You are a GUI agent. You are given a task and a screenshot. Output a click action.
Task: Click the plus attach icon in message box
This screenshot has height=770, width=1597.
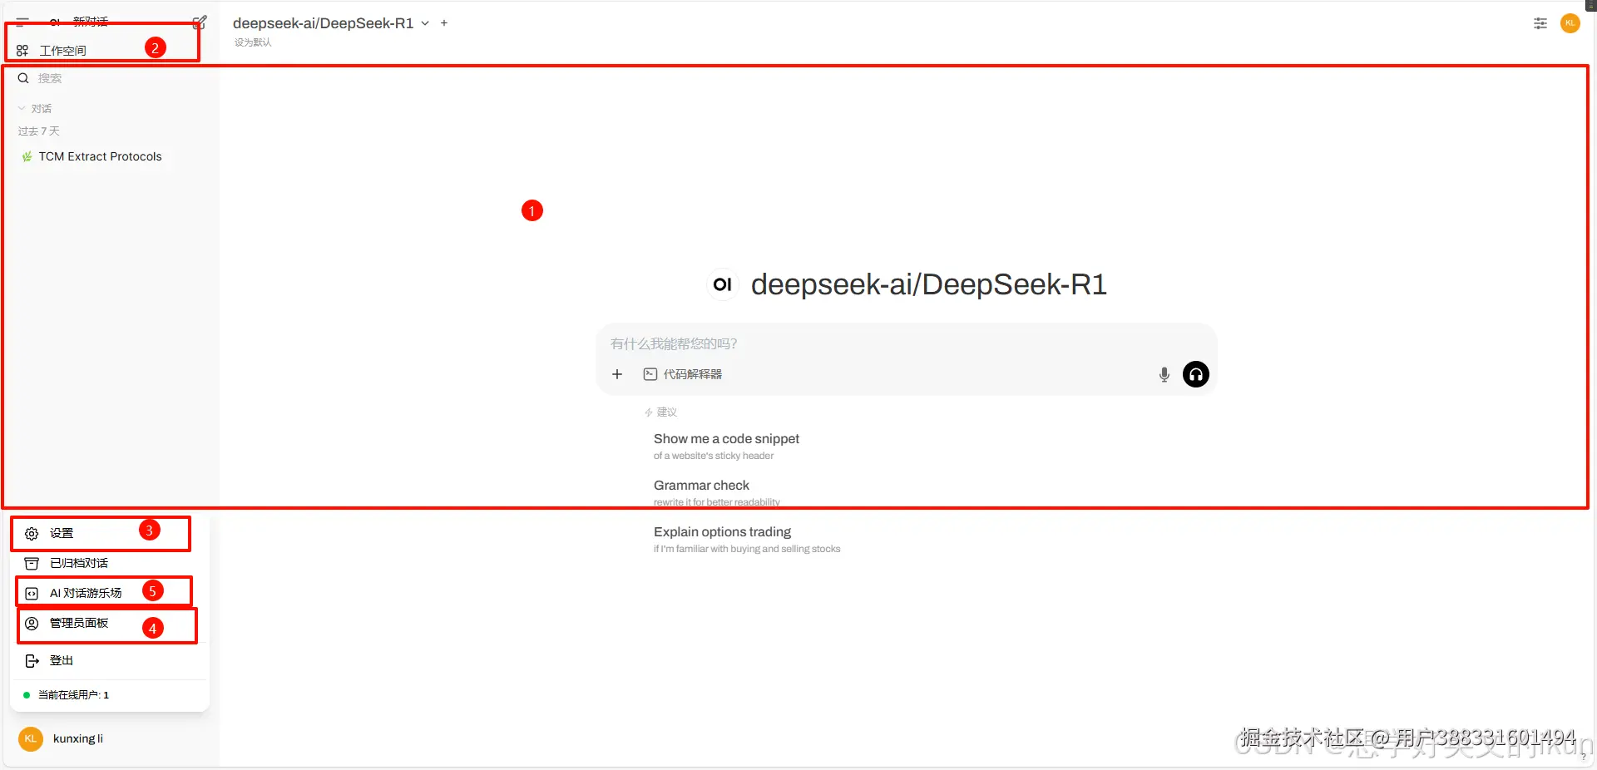tap(617, 374)
